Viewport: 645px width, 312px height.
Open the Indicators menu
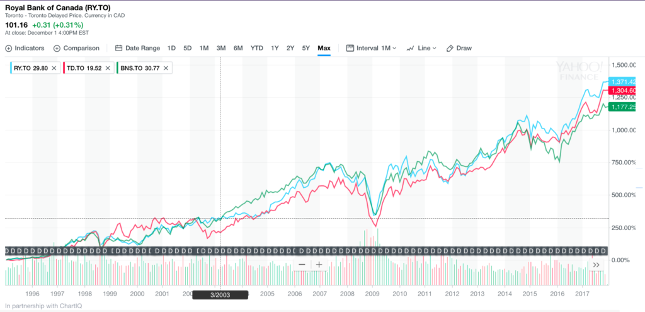point(25,48)
